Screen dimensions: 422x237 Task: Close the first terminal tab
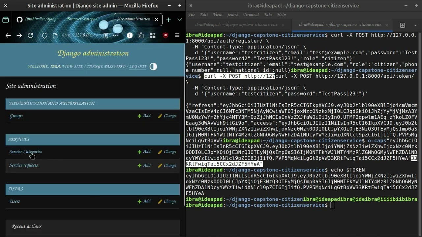(283, 25)
